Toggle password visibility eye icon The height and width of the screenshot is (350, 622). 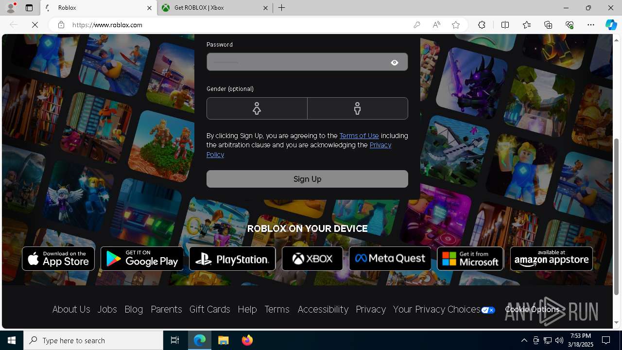tap(395, 62)
